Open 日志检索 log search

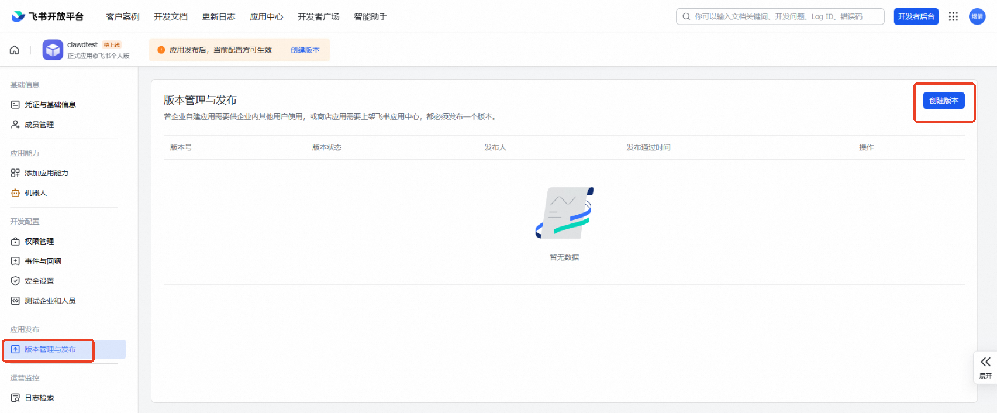pos(39,398)
